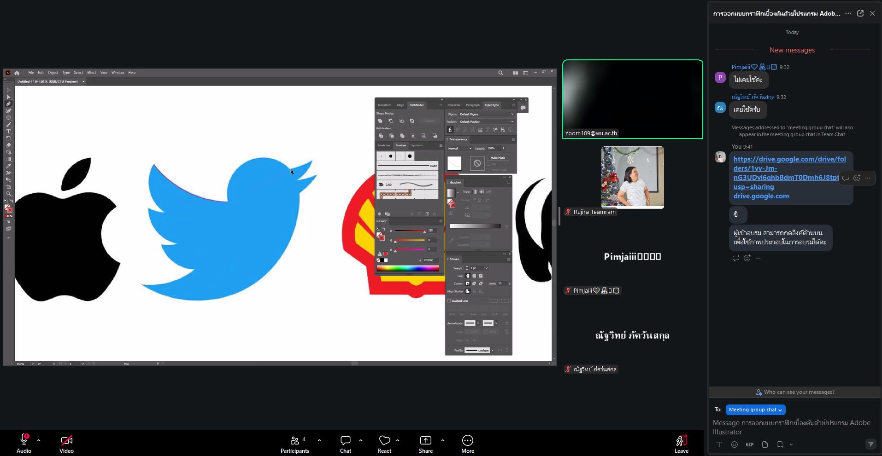Select Rujira Teamram's video thumbnail
Viewport: 882px width, 456px height.
click(632, 177)
